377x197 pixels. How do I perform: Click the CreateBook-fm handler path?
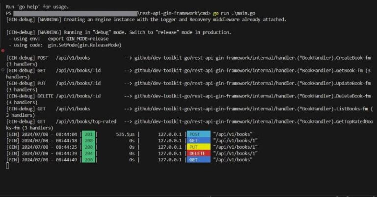[x=252, y=58]
